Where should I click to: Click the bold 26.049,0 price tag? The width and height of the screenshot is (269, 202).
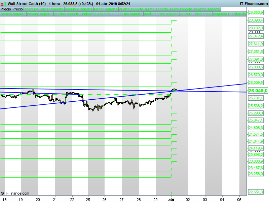click(x=258, y=91)
